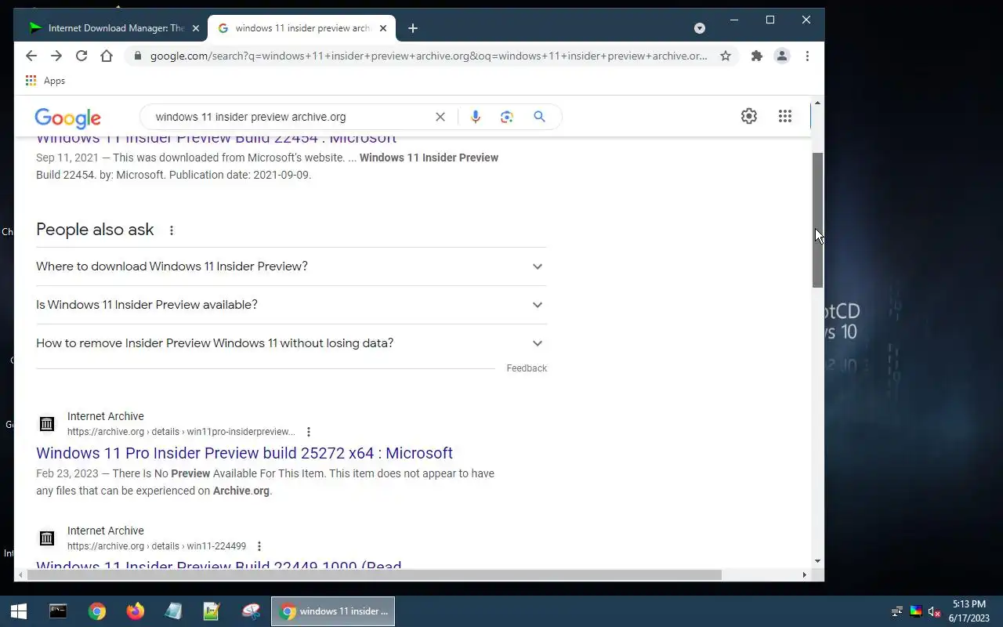Open the network icon in system tray
The width and height of the screenshot is (1003, 627).
coord(897,612)
